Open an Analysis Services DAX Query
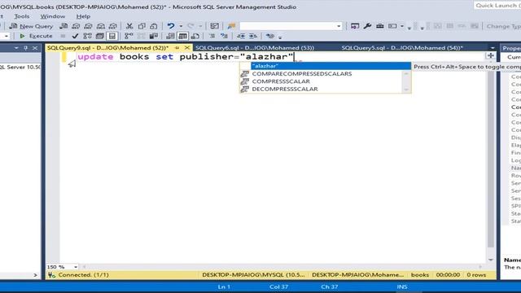This screenshot has height=293, width=521. 113,26
